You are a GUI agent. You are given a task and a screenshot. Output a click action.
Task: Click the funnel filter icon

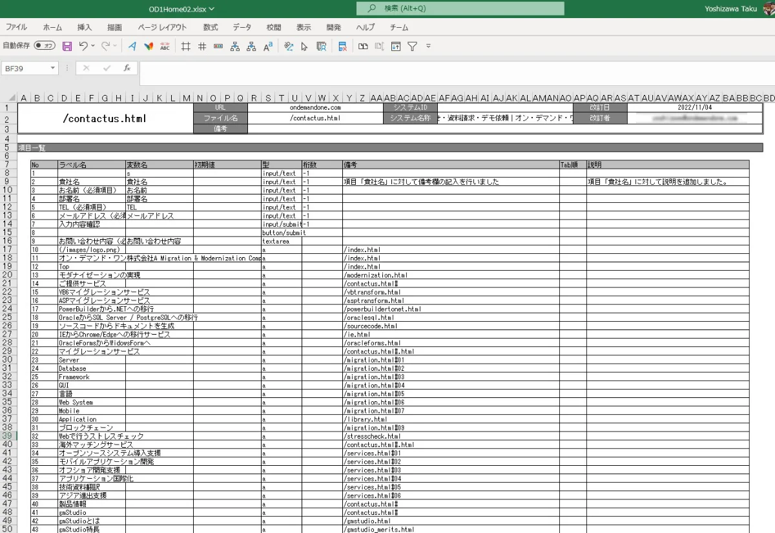click(x=412, y=46)
